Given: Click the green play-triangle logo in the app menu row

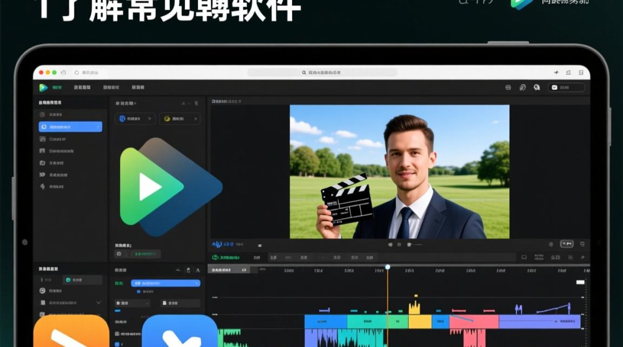Looking at the screenshot, I should 44,87.
